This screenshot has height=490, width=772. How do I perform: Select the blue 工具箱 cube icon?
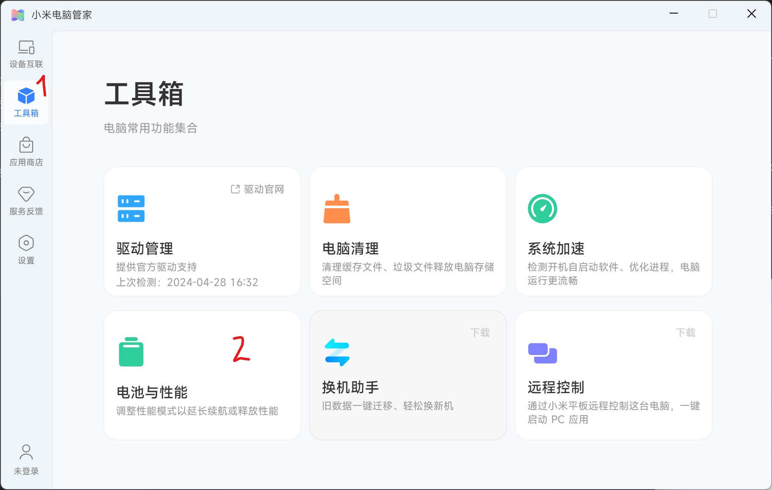coord(26,96)
